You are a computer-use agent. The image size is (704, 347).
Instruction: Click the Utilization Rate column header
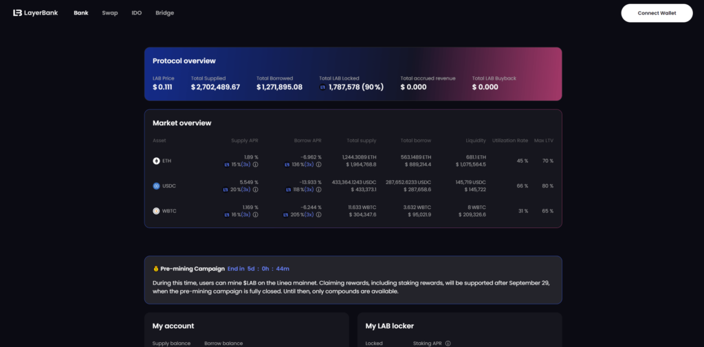pyautogui.click(x=510, y=140)
